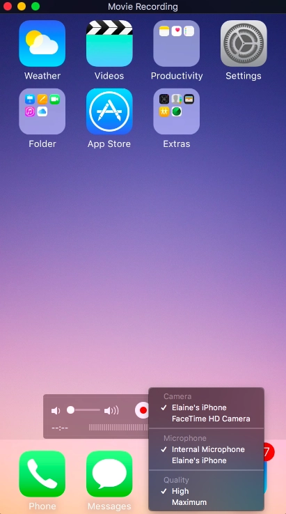Minimize the Movie Recording window

click(22, 6)
